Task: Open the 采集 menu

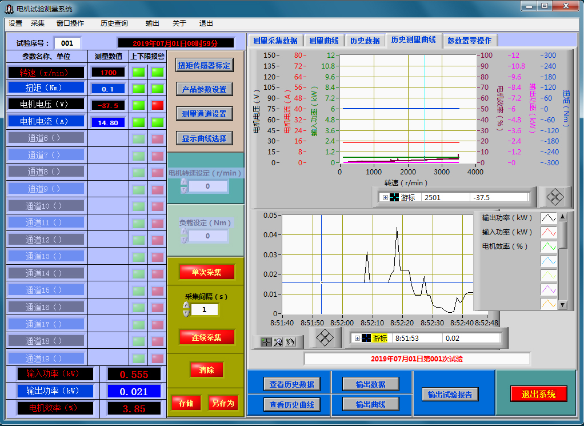Action: click(x=38, y=23)
